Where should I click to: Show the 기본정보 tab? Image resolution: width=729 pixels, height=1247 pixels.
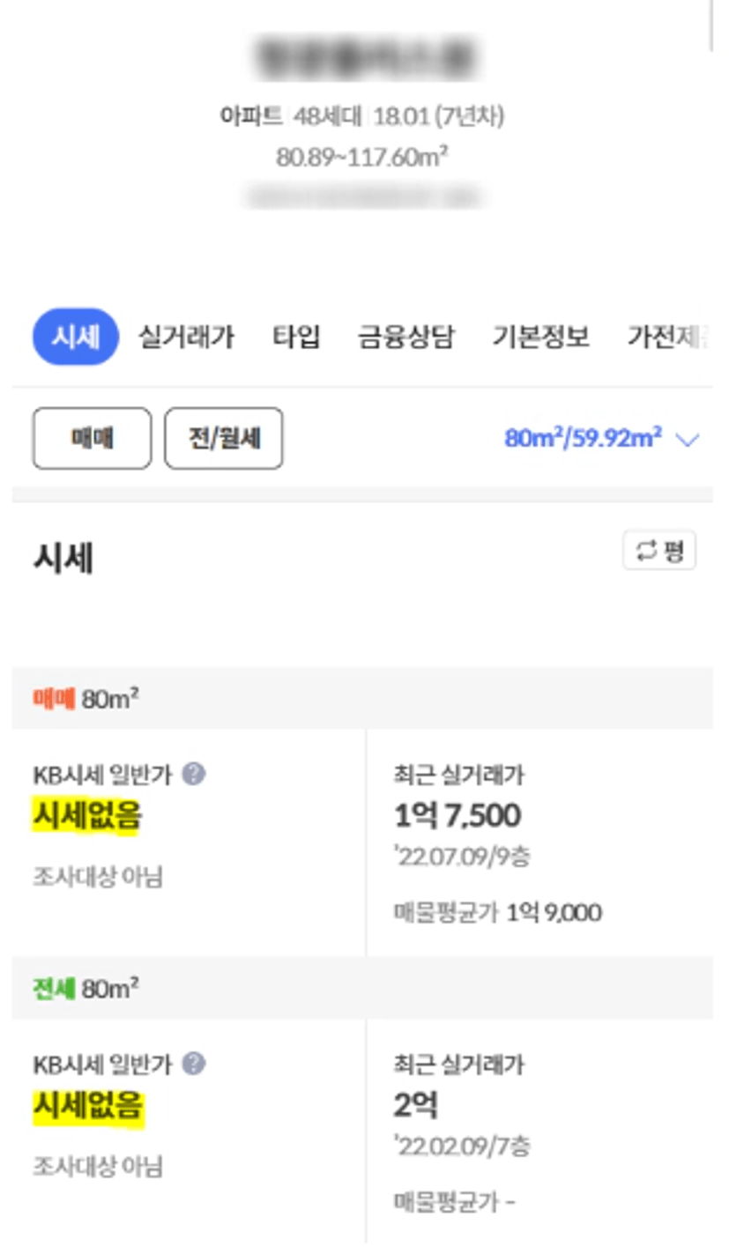coord(540,337)
